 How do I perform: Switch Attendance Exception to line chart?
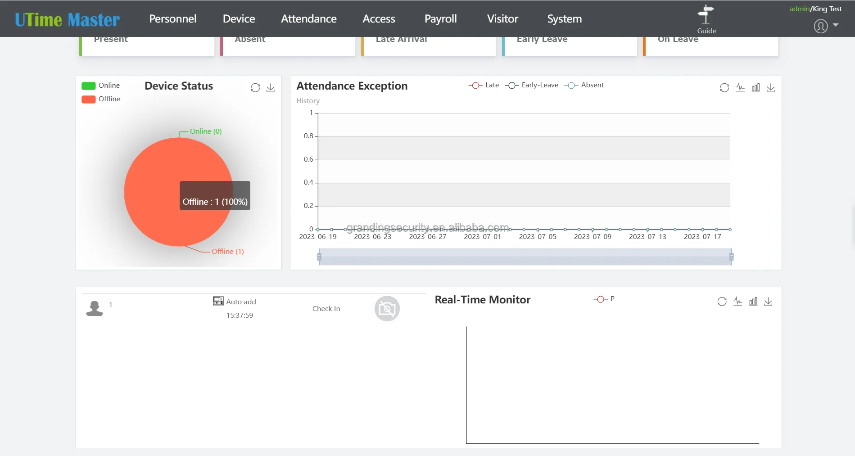740,88
